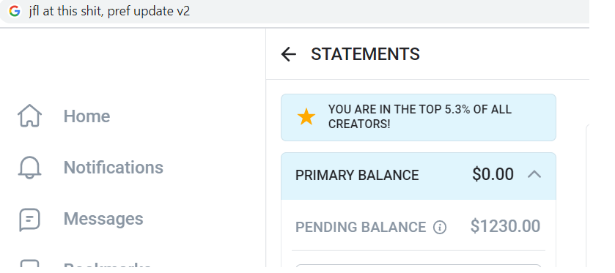Open the partially visible Bookmarks label
The width and height of the screenshot is (615, 273).
coord(107,265)
